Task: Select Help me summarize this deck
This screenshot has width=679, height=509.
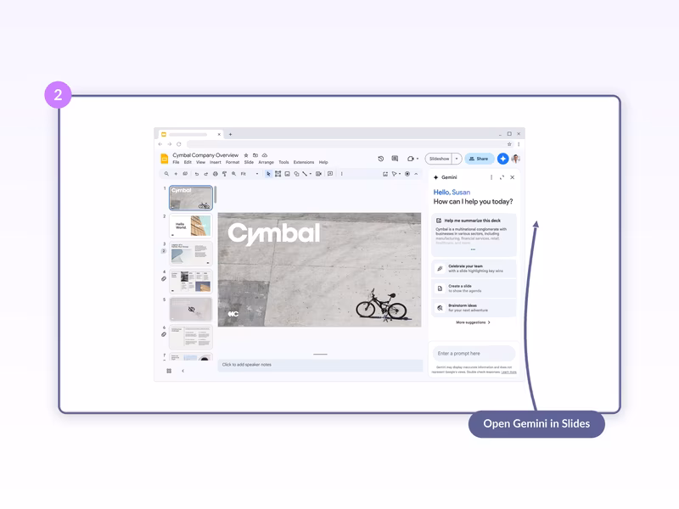Action: 473,221
